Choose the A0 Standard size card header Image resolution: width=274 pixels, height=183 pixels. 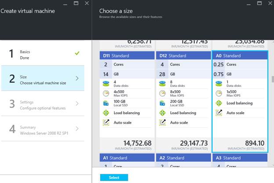(240, 56)
